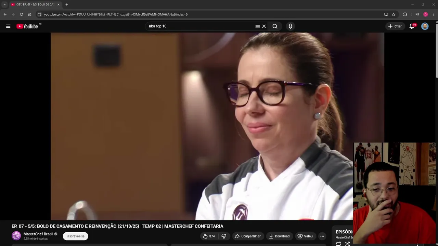Subscribe using the Inscrever-se button
This screenshot has height=246, width=438.
click(75, 236)
